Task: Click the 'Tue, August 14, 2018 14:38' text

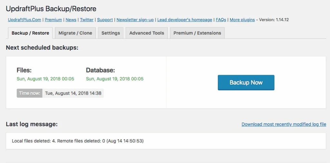Action: coord(73,93)
